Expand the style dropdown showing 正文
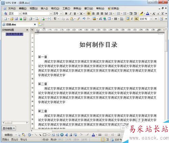 tap(20, 14)
